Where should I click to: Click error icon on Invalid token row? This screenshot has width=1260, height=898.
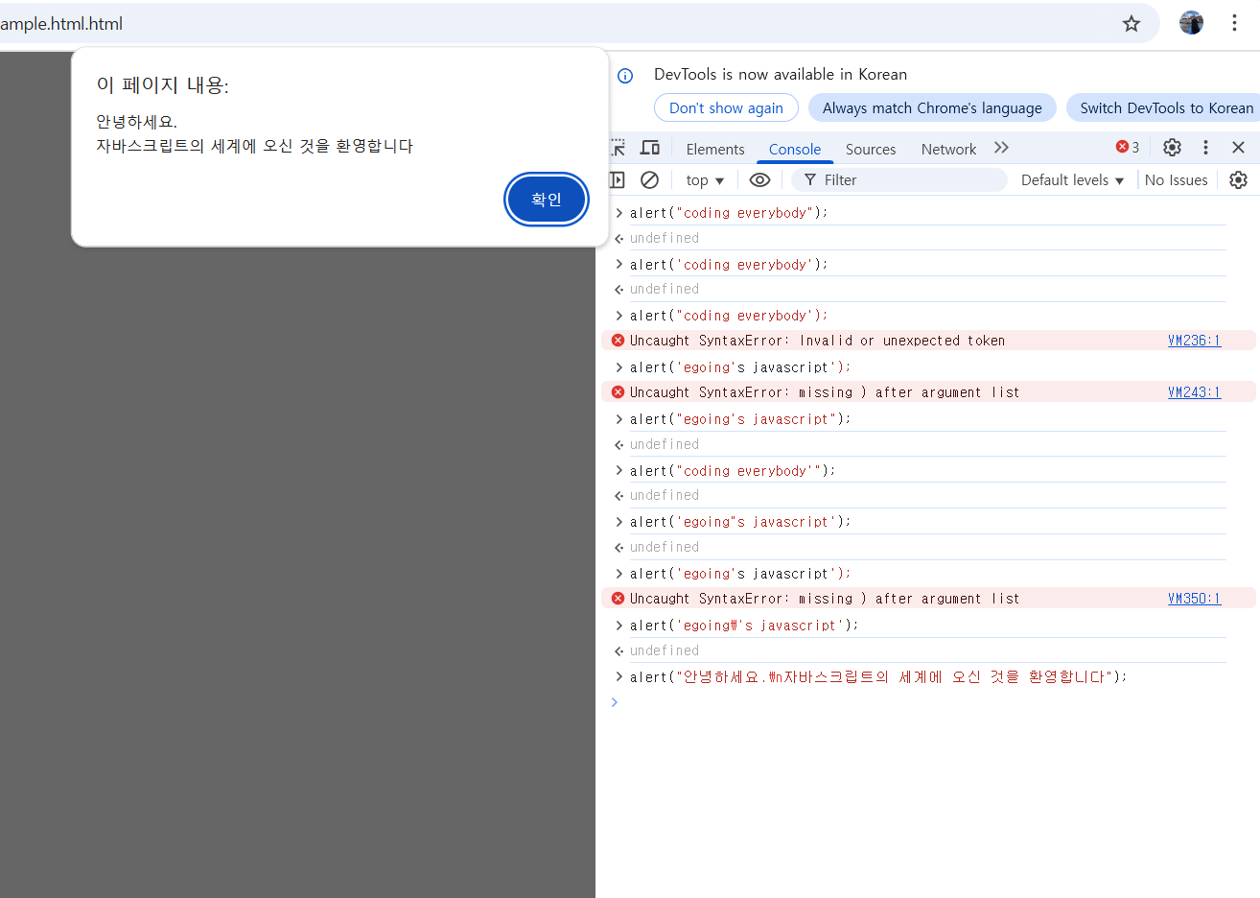(618, 340)
